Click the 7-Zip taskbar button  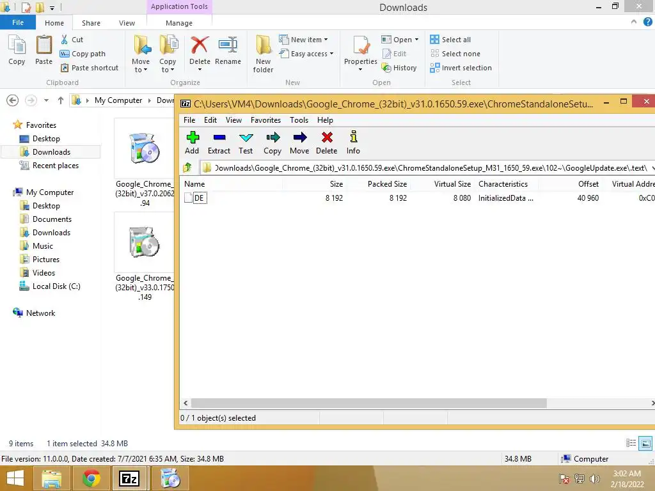click(129, 478)
